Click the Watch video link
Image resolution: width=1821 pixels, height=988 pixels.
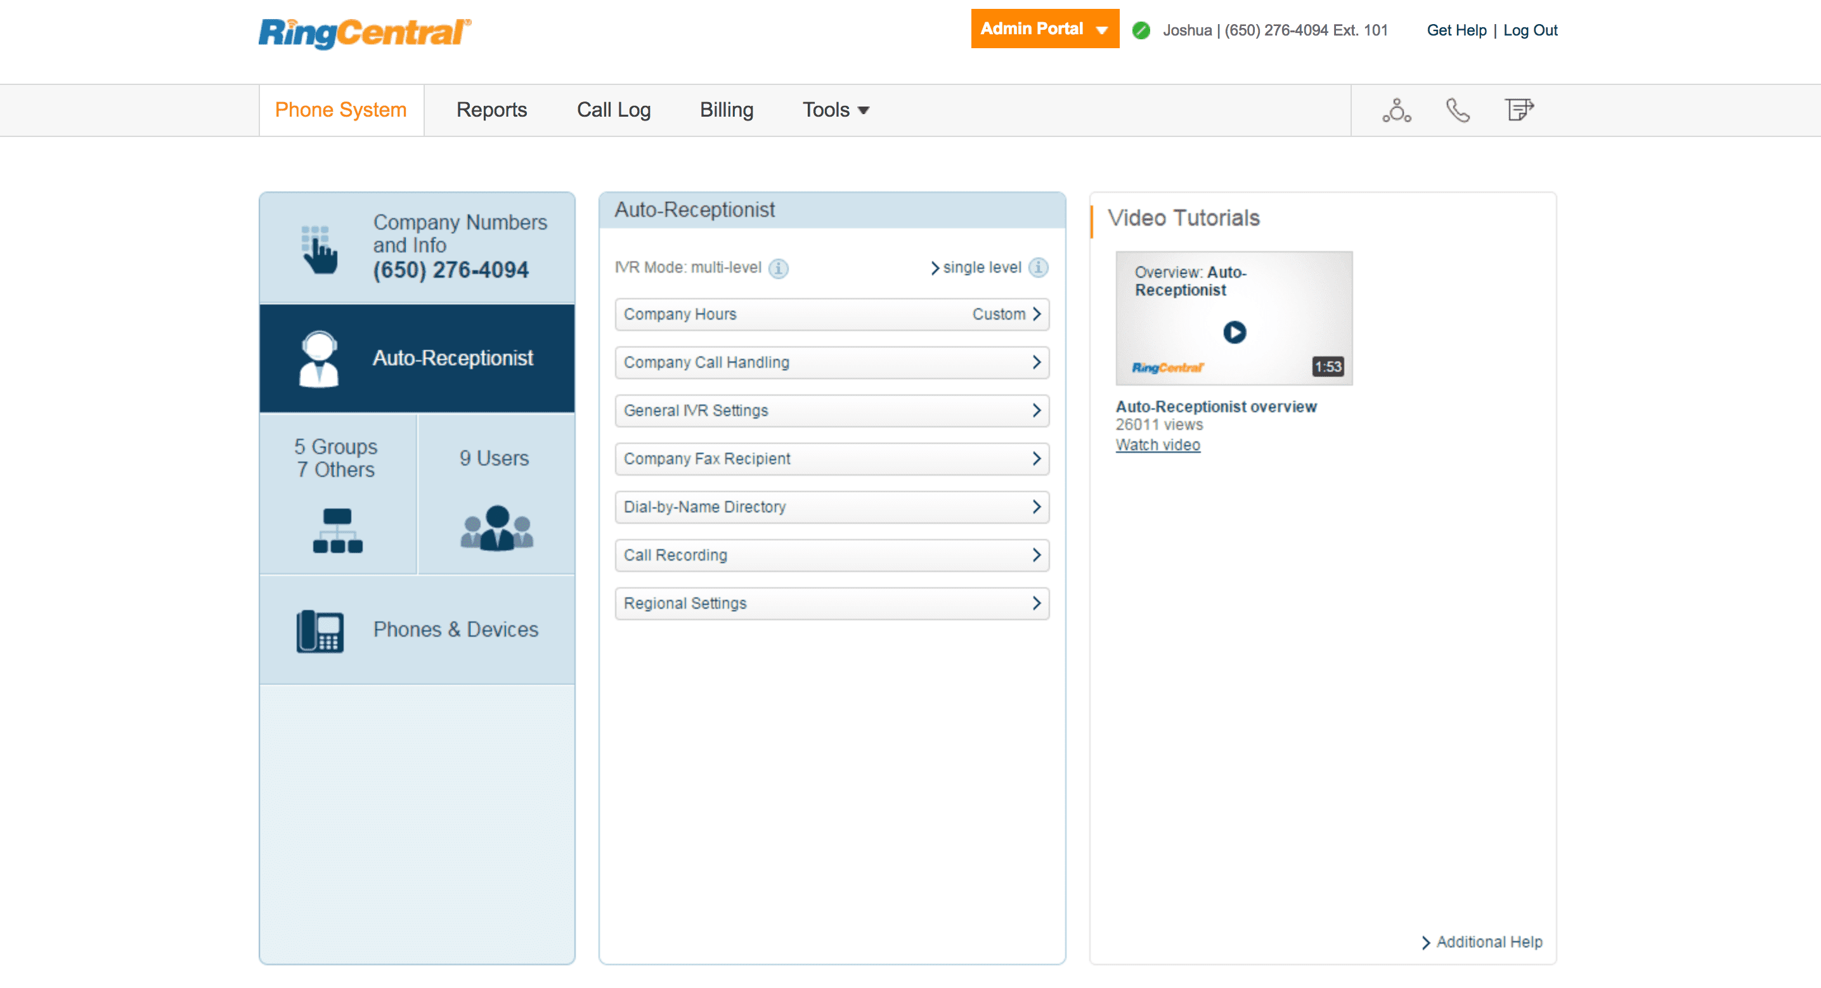point(1157,445)
